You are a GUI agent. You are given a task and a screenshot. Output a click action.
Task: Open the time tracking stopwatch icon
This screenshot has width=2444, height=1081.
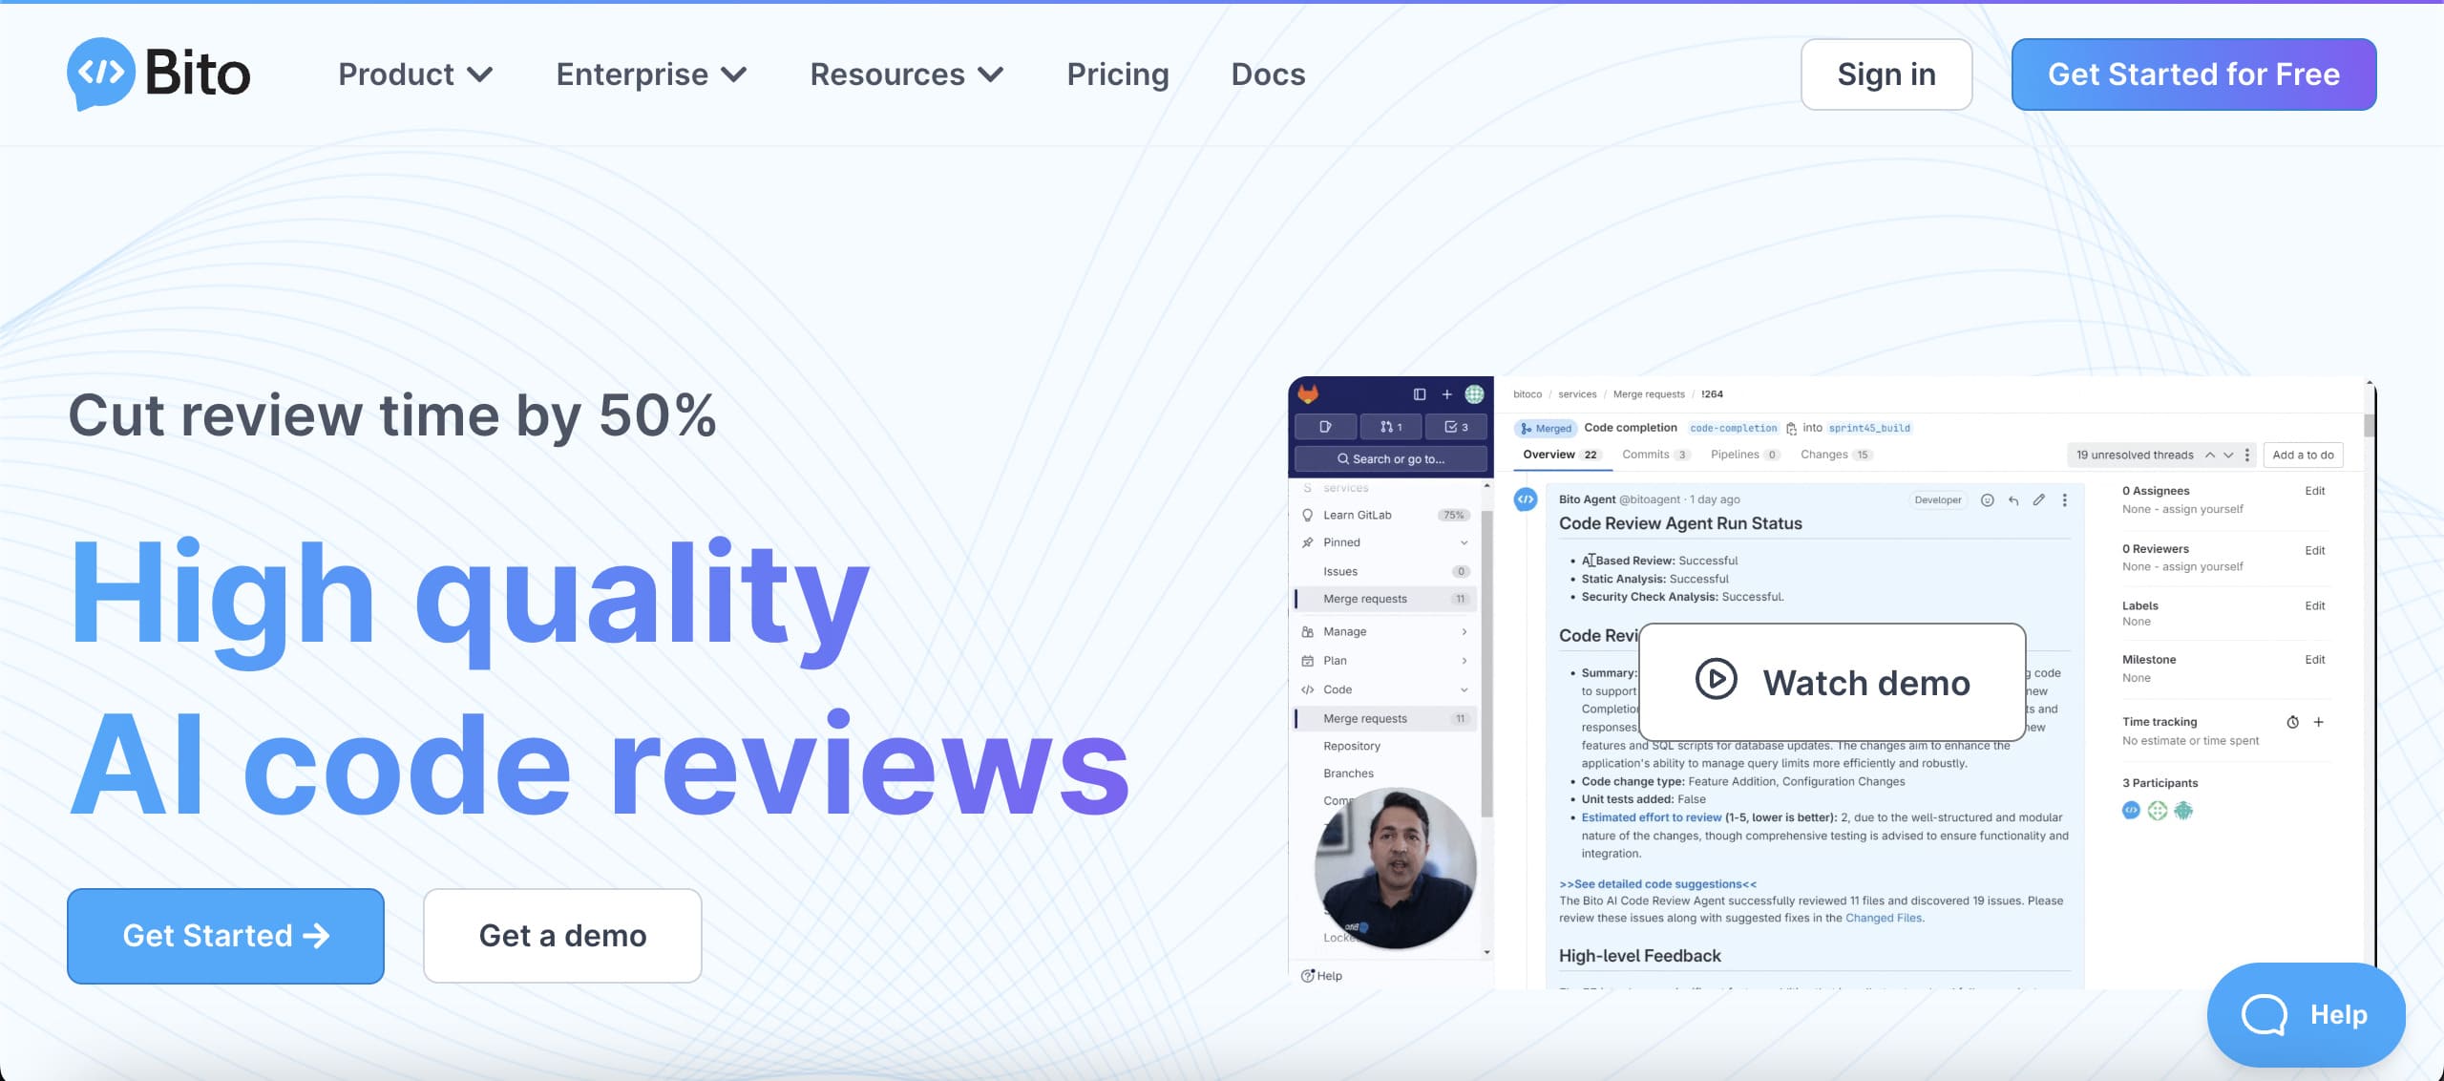2293,722
